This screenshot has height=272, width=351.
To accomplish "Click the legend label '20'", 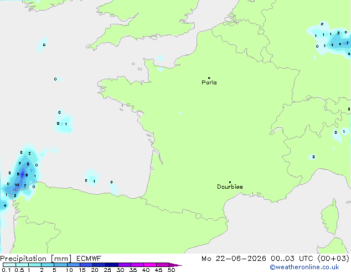I will tap(95, 270).
